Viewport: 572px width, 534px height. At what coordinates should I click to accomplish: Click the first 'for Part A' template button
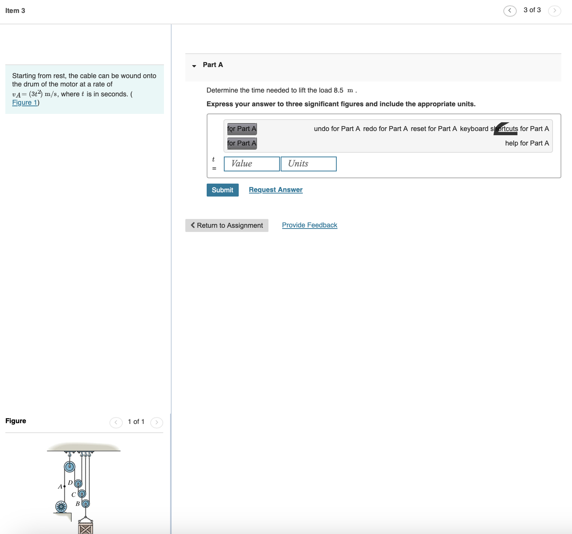[242, 129]
